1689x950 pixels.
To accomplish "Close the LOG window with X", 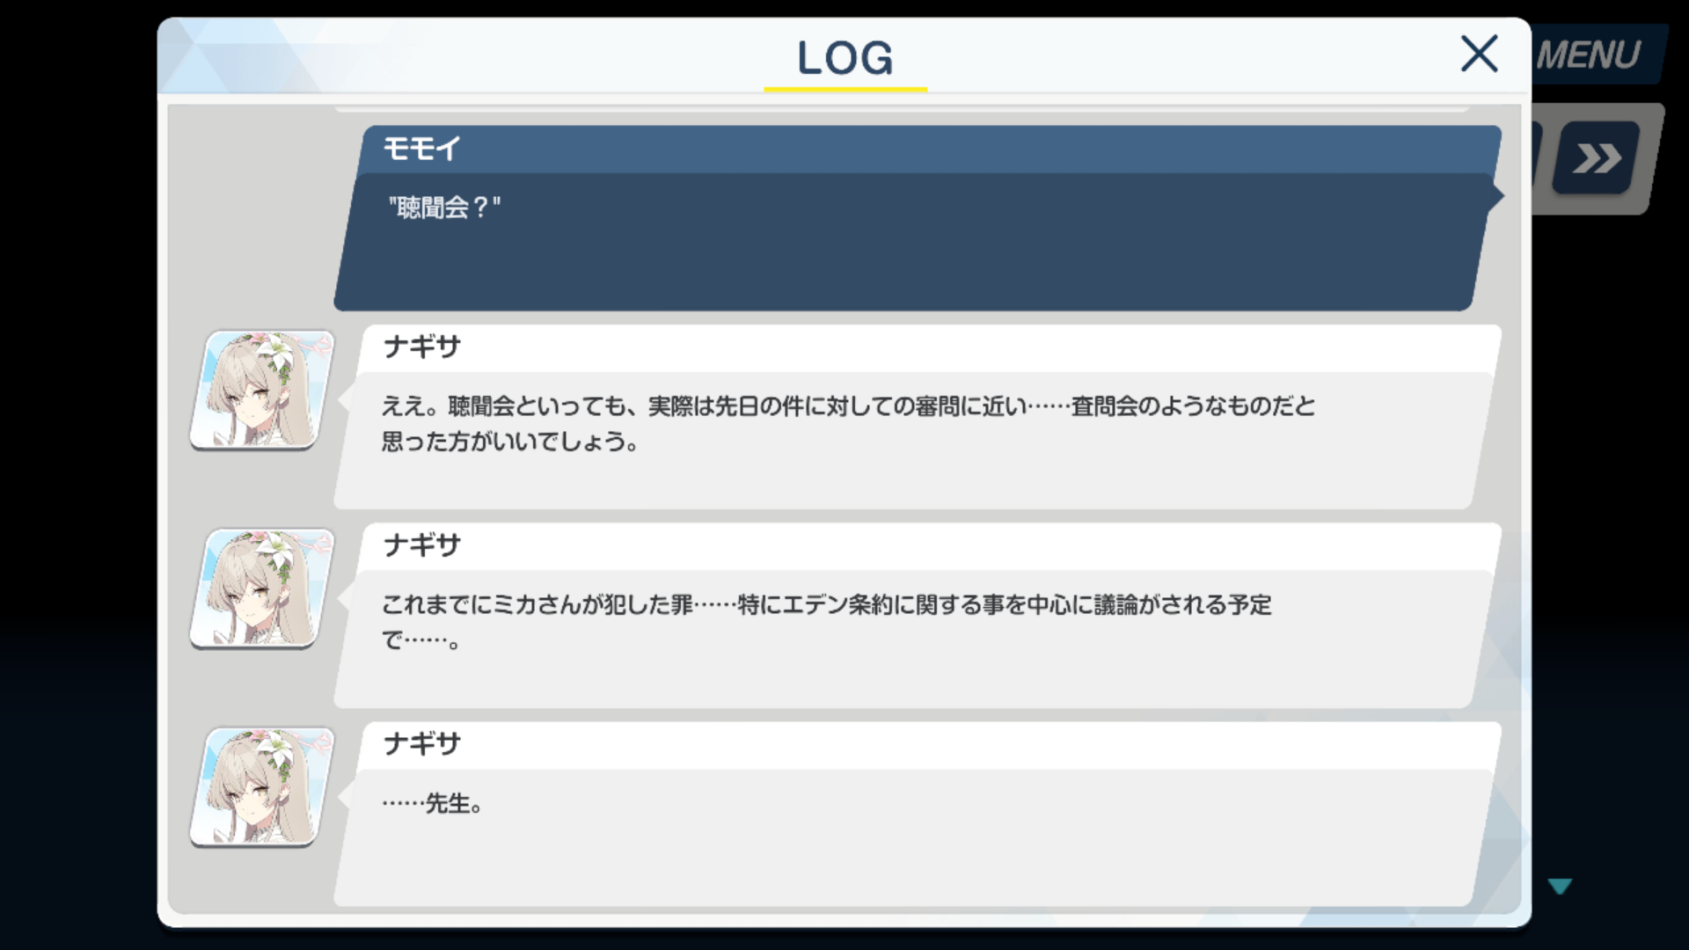I will (1479, 55).
